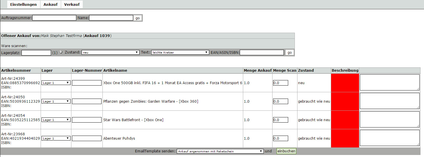424x157 pixels.
Task: Click the Lager-Nummer column header
Action: pyautogui.click(x=87, y=70)
